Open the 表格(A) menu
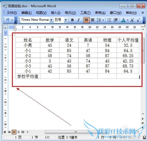The width and height of the screenshot is (147, 141). coord(100,13)
